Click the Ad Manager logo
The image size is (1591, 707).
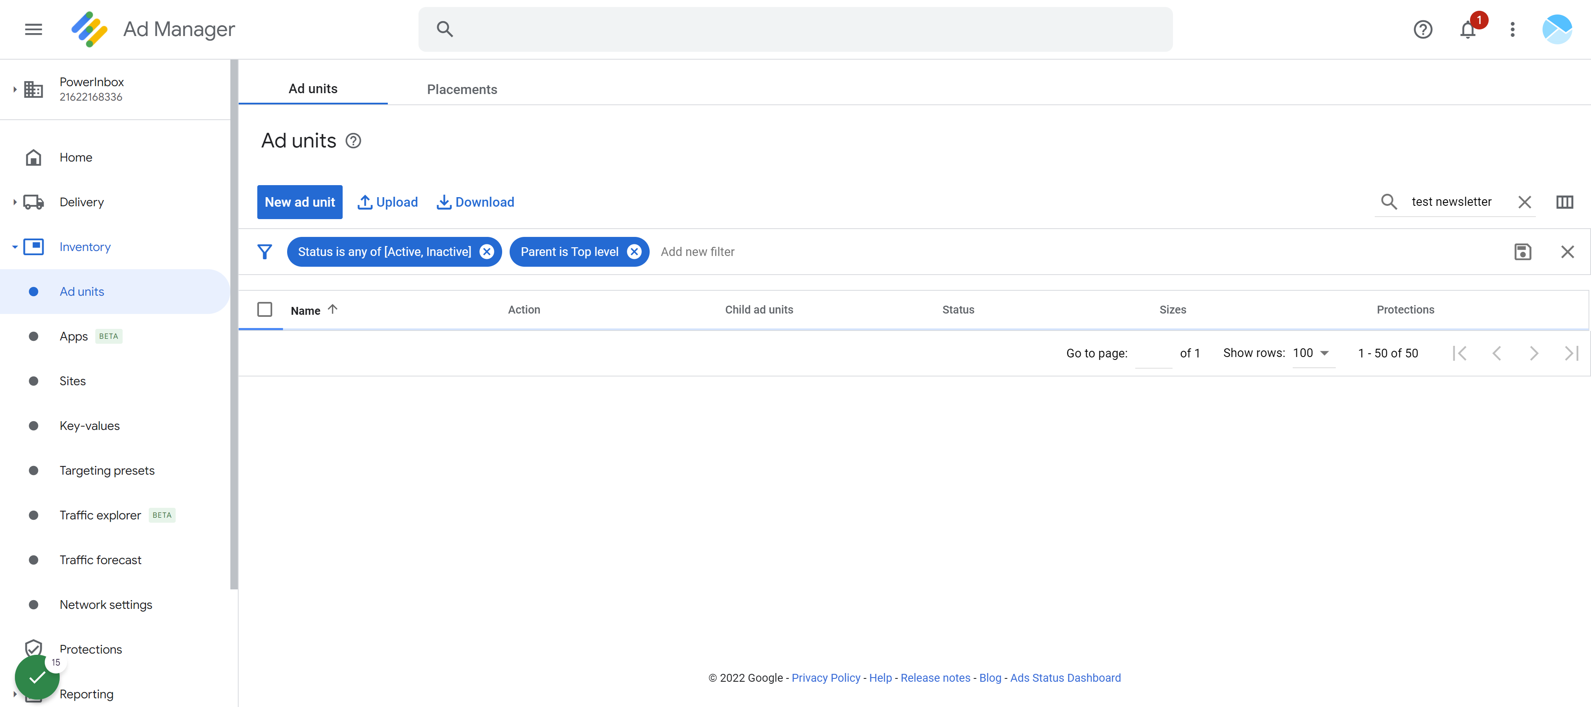tap(89, 29)
